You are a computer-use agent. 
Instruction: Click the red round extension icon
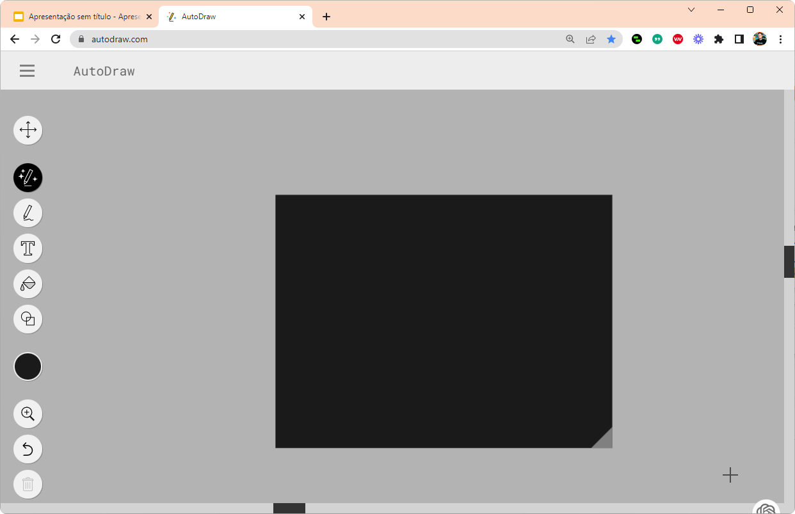pyautogui.click(x=678, y=39)
